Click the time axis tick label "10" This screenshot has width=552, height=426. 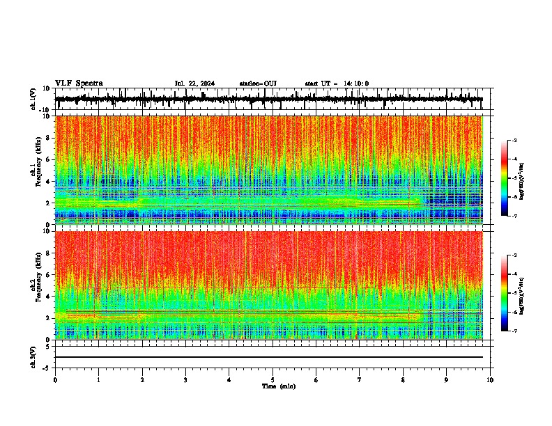tap(490, 380)
